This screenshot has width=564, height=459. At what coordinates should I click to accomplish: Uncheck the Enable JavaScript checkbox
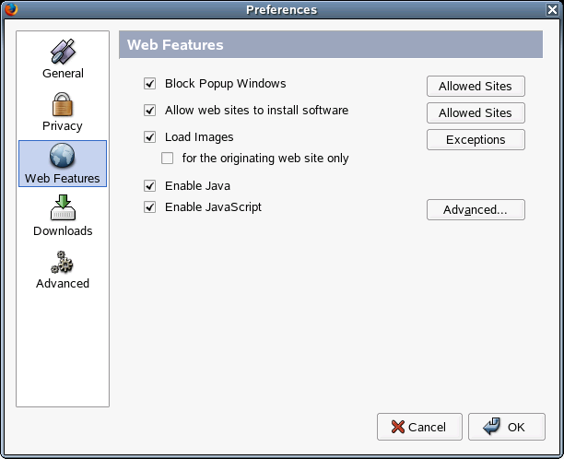tap(150, 207)
